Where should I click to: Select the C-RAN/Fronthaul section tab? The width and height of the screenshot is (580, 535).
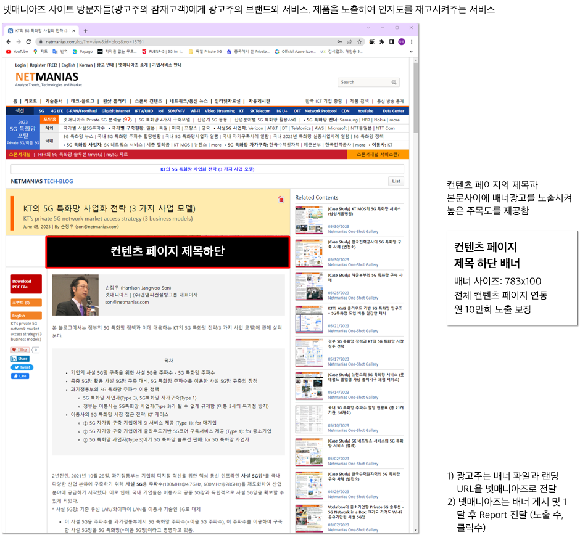81,111
